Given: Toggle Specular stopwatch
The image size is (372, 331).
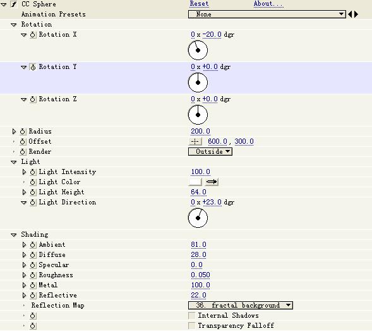Looking at the screenshot, I should [33, 265].
